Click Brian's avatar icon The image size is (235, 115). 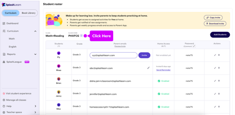[x=59, y=79]
